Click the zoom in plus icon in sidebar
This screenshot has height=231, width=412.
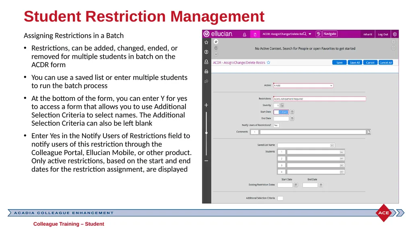206,105
